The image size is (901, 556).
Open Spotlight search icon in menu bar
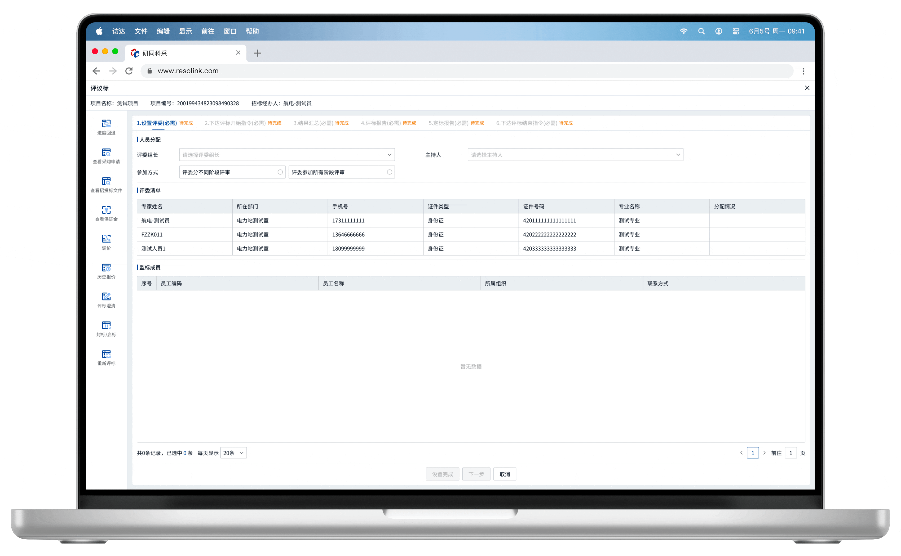click(701, 31)
